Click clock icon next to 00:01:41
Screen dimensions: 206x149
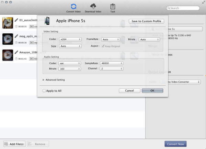[16, 59]
